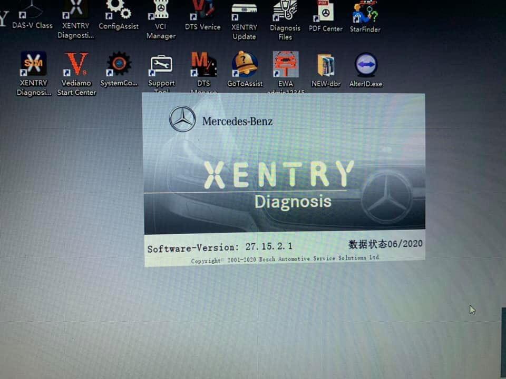Open the StarFinder desktop icon
Viewport: 506px width, 379px height.
pyautogui.click(x=365, y=17)
